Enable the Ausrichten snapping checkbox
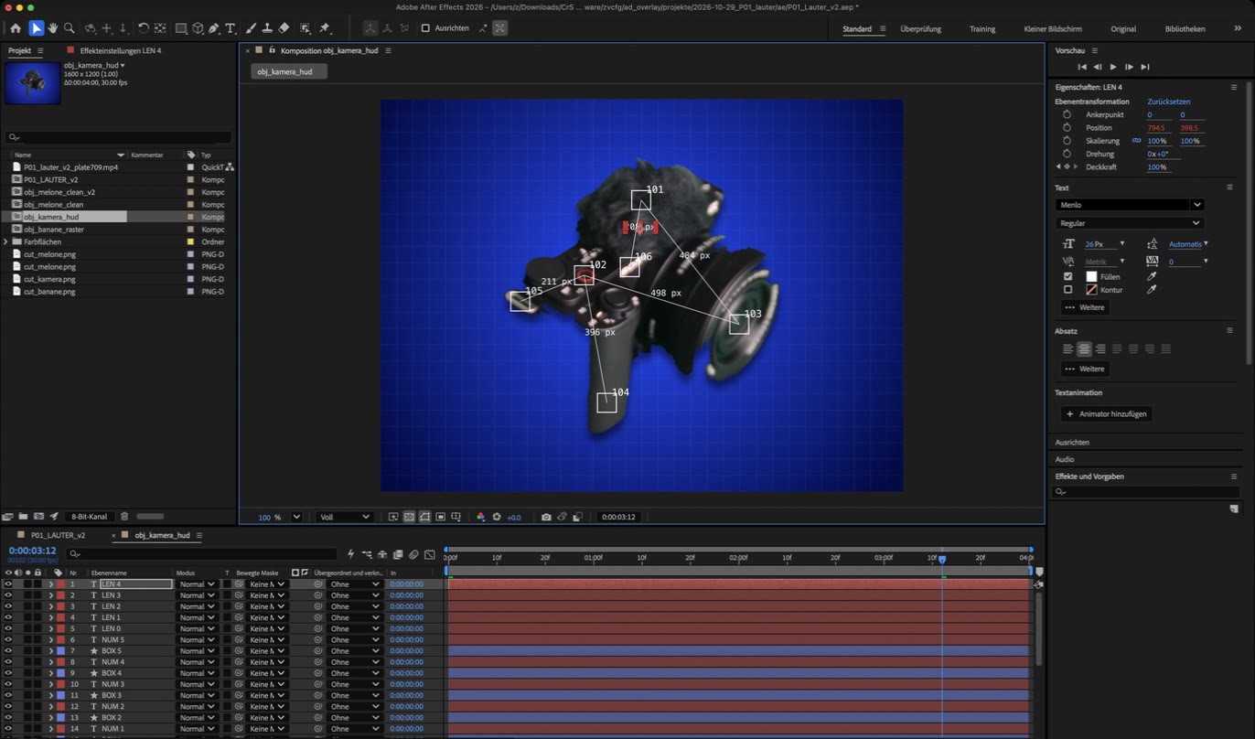Viewport: 1255px width, 739px height. tap(425, 28)
